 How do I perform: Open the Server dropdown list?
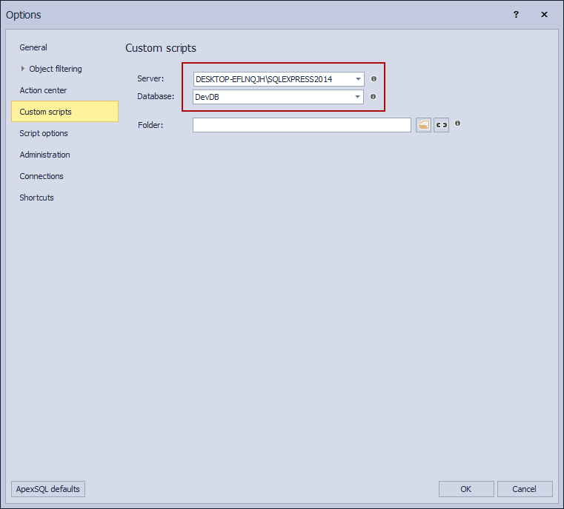(x=358, y=79)
